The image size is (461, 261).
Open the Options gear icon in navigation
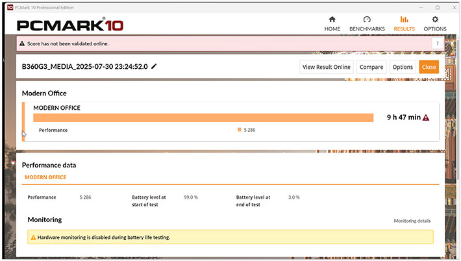(435, 20)
